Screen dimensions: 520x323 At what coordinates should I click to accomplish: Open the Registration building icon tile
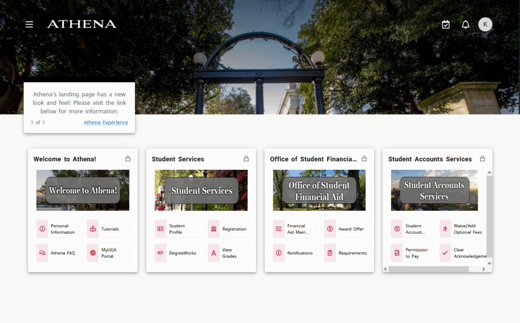(x=214, y=229)
